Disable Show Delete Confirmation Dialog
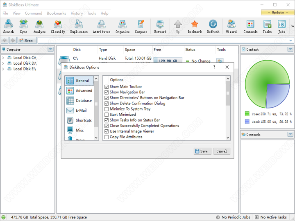 (107, 104)
